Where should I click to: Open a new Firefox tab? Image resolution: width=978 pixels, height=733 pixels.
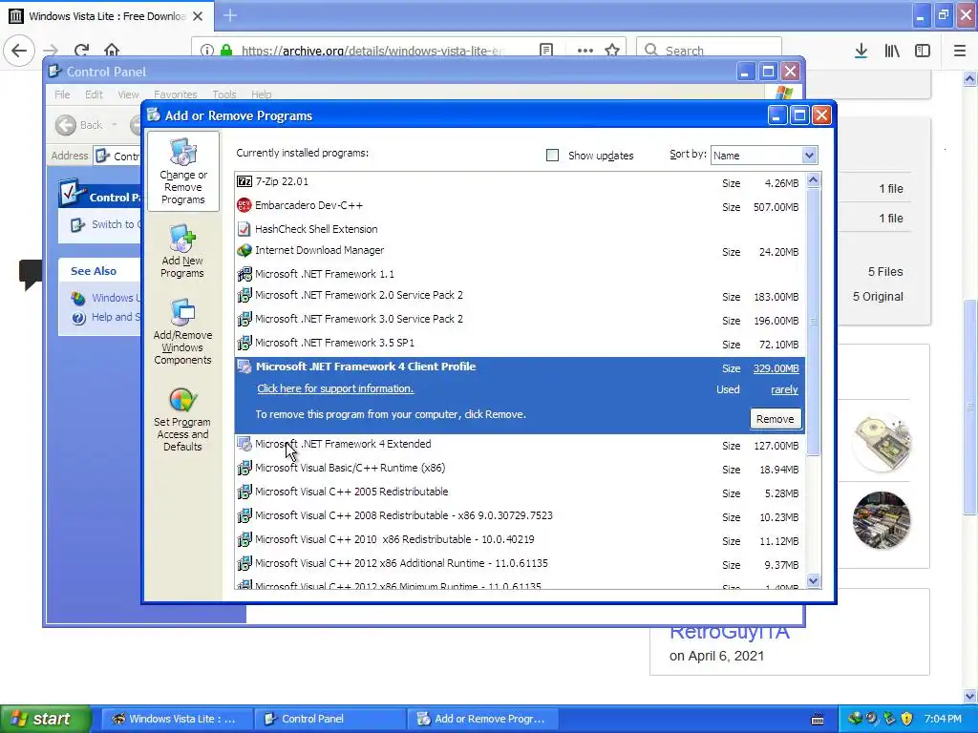pyautogui.click(x=230, y=15)
